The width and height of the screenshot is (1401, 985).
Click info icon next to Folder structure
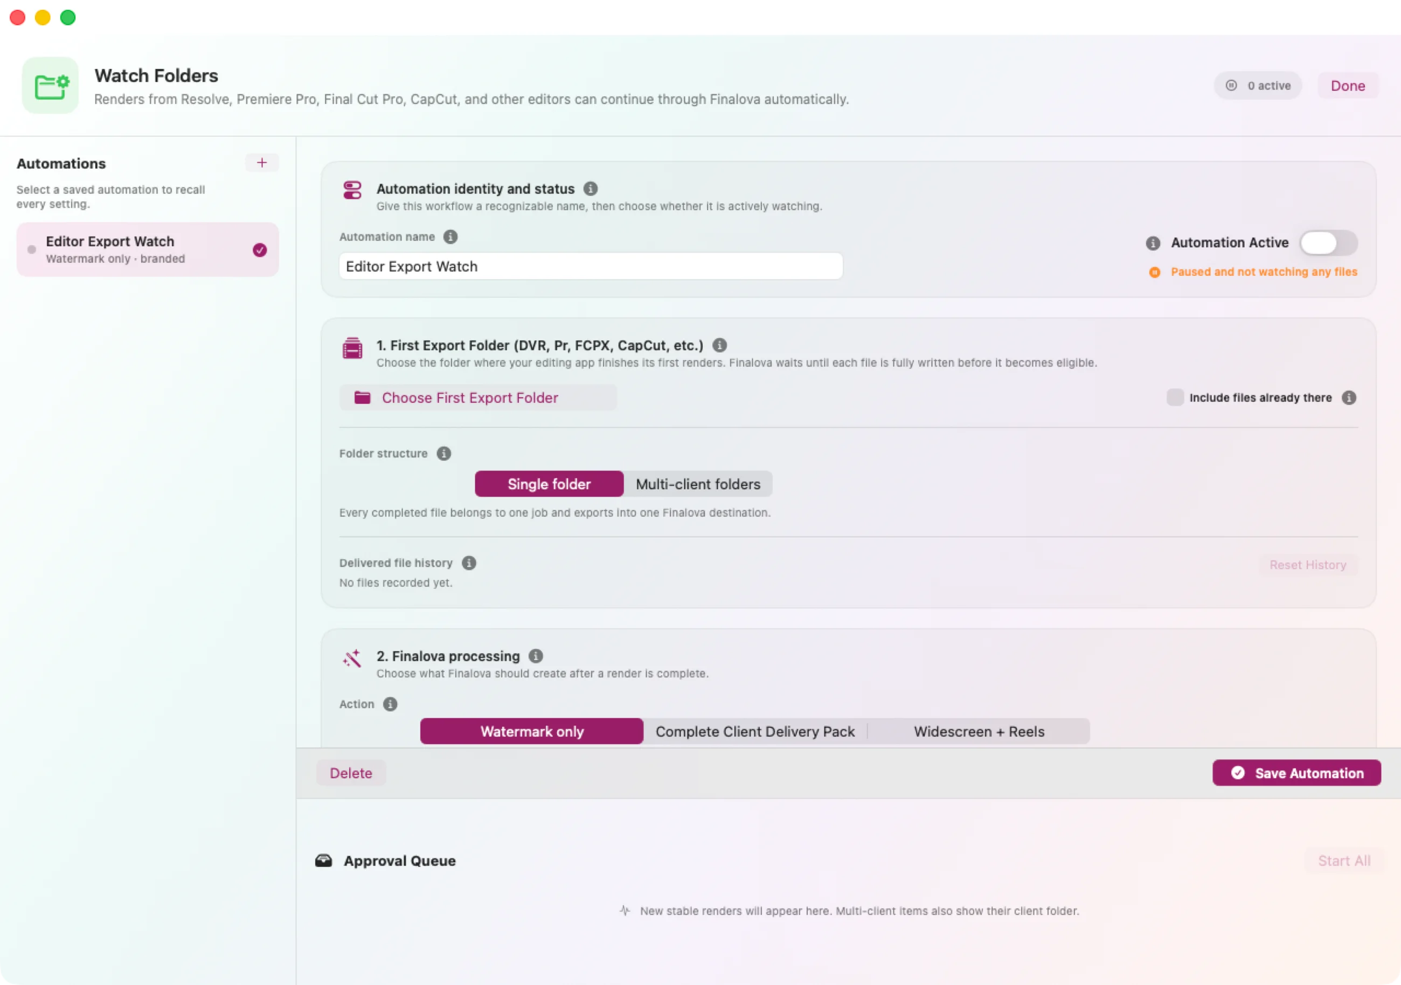[443, 454]
